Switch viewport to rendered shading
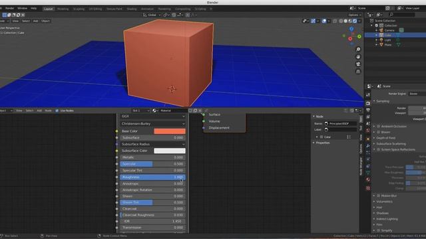The height and width of the screenshot is (239, 426). (355, 21)
